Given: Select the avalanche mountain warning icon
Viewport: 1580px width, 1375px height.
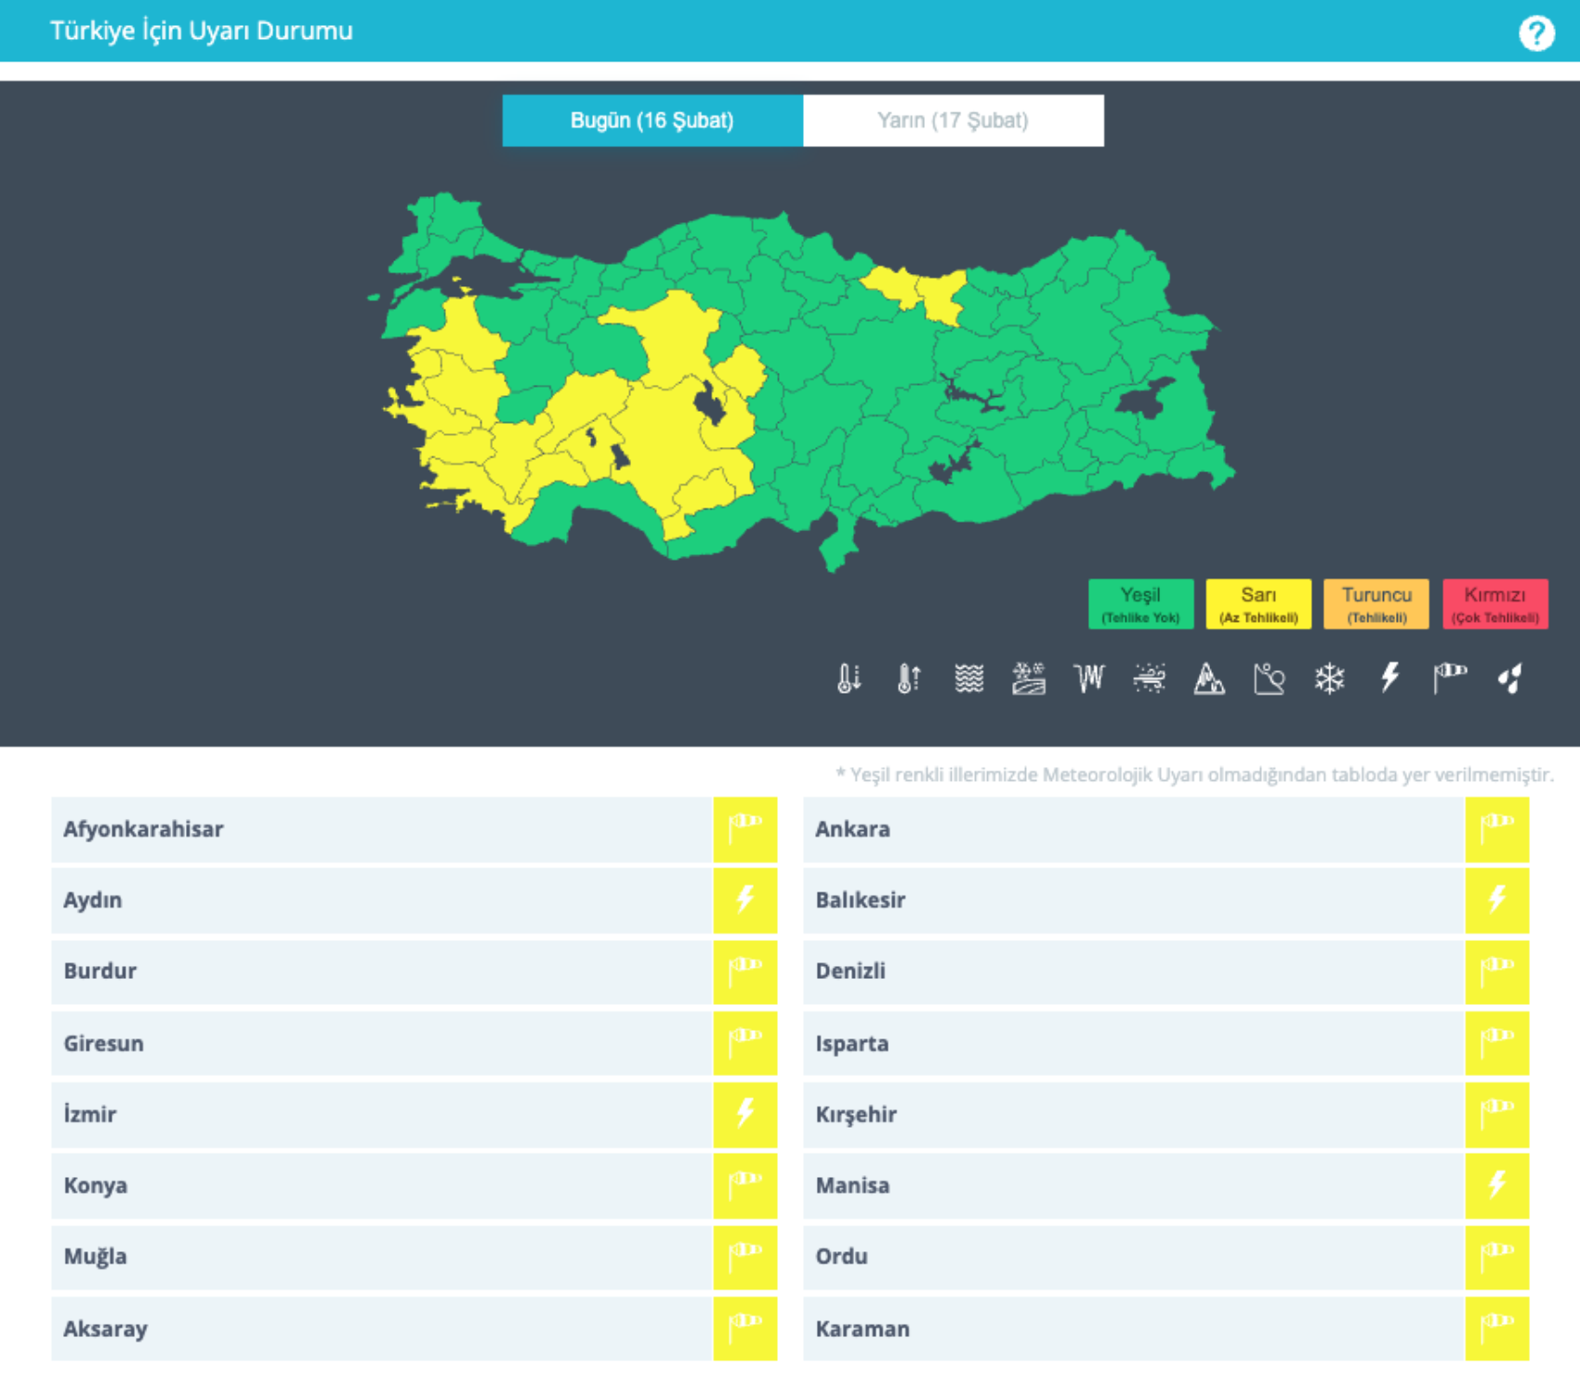Looking at the screenshot, I should click(1208, 679).
